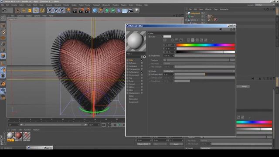The width and height of the screenshot is (279, 157).
Task: Click the white Color swatch
Action: (x=167, y=37)
